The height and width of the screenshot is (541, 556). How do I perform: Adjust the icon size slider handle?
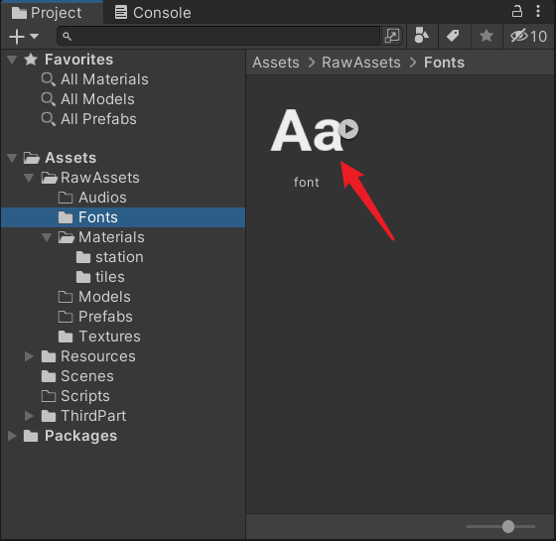point(507,526)
